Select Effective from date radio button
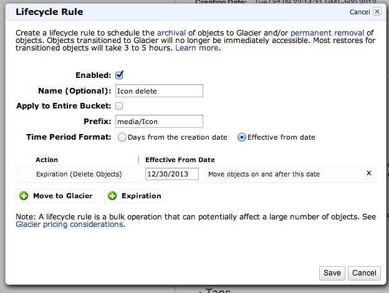This screenshot has height=293, width=389. (242, 137)
